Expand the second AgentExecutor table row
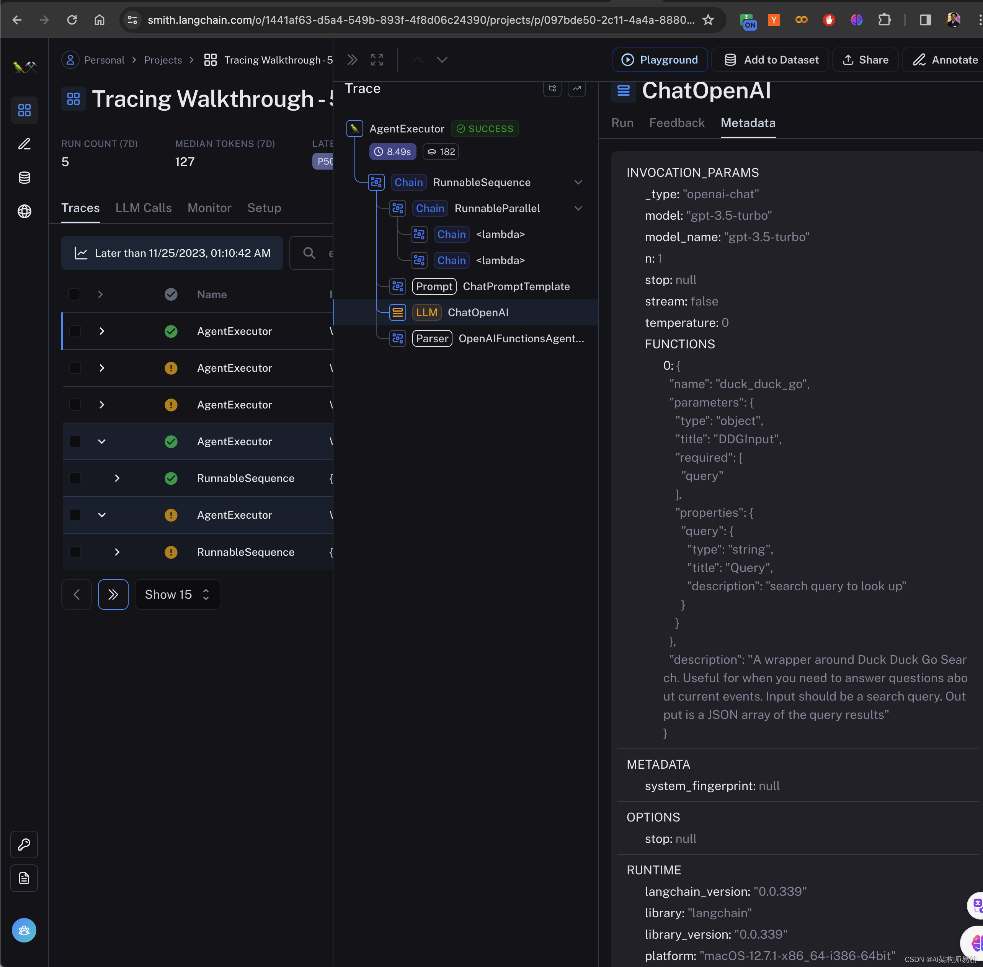 (x=101, y=368)
